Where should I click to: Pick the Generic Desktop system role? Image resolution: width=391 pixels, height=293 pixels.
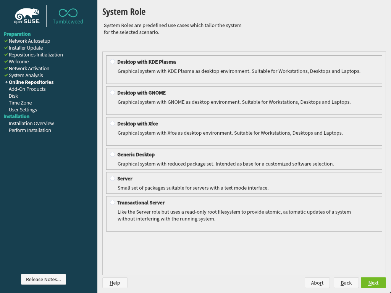[x=112, y=155]
